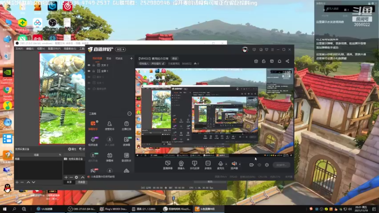The height and width of the screenshot is (213, 379).
Task: Open the share icon near stream title
Action: tap(288, 62)
